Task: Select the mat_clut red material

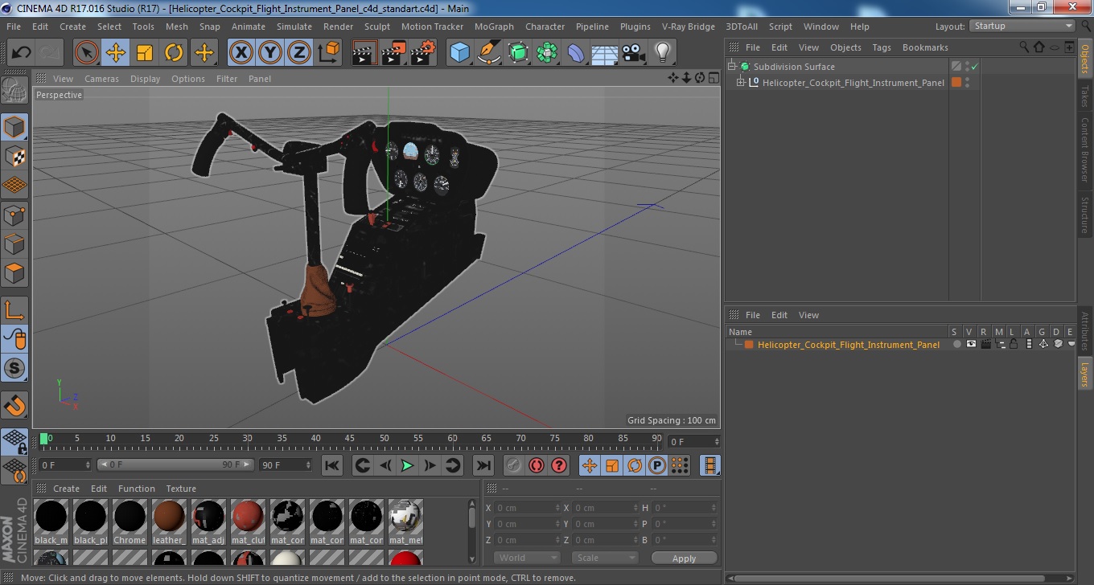Action: pyautogui.click(x=248, y=521)
